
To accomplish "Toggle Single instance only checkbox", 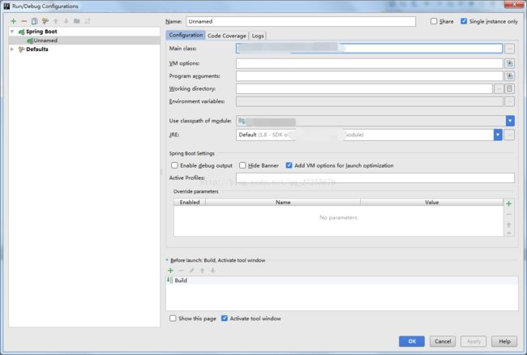I will [x=464, y=21].
